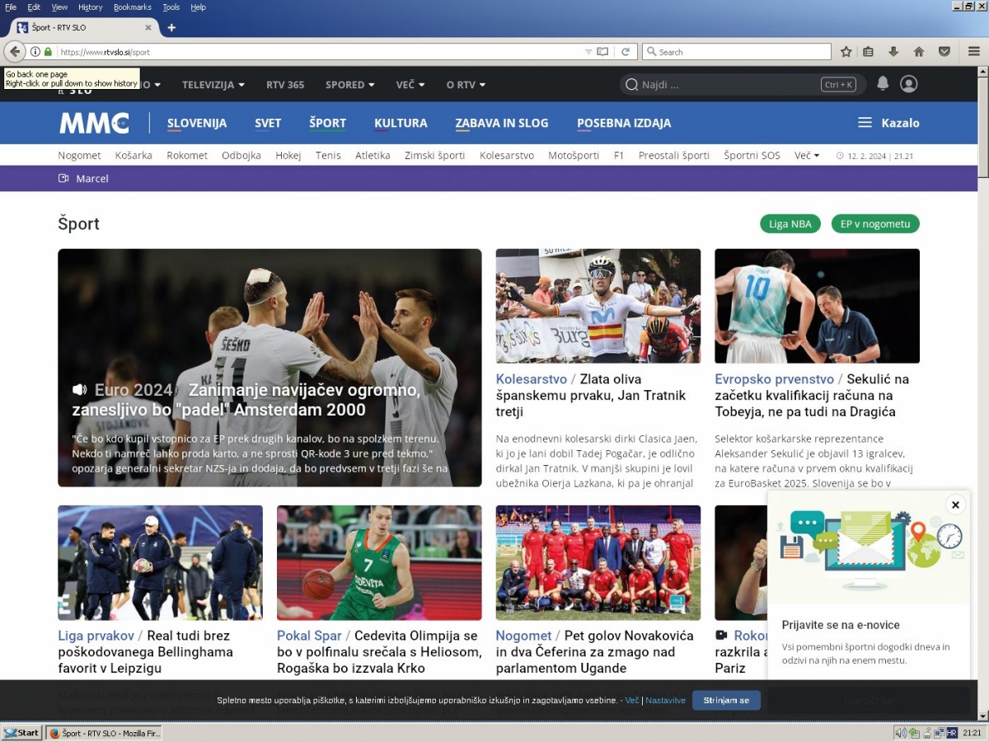
Task: Open the Bookmarks menu
Action: pyautogui.click(x=133, y=7)
